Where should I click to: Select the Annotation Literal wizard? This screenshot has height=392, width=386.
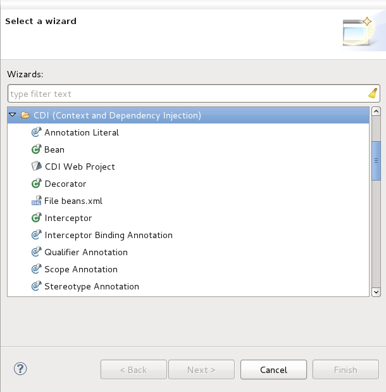82,132
